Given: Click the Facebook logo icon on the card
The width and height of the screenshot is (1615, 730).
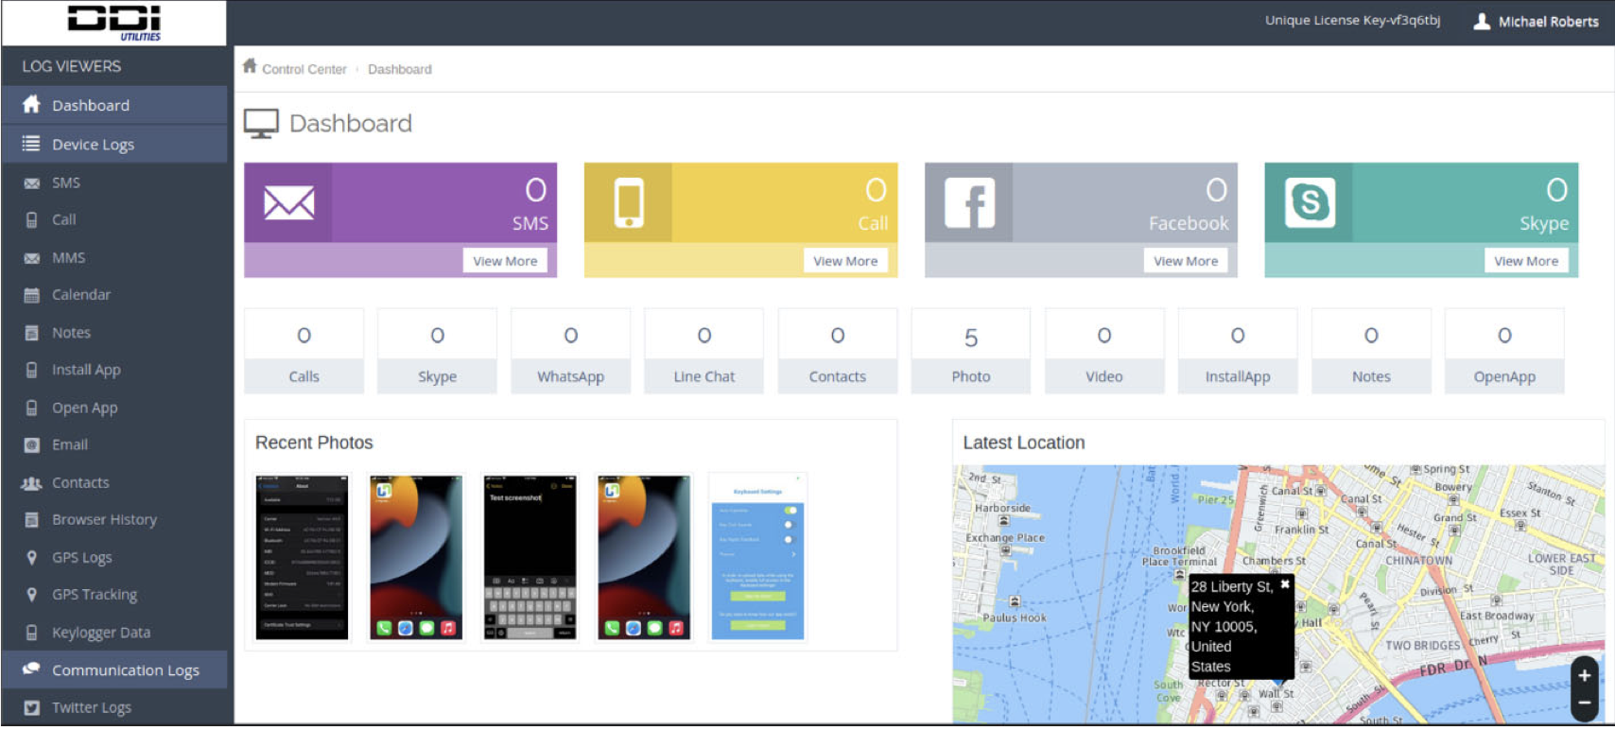Looking at the screenshot, I should [x=969, y=202].
